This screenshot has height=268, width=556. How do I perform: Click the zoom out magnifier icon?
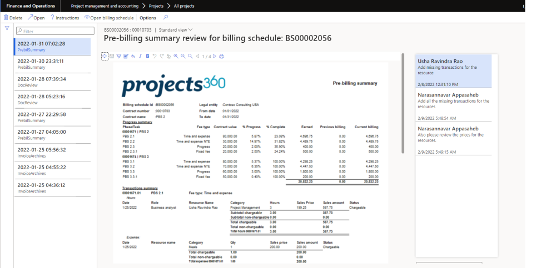(183, 56)
